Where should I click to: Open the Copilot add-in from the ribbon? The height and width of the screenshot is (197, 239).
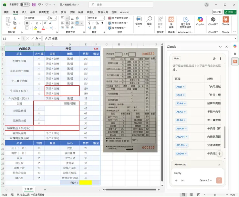click(200, 22)
